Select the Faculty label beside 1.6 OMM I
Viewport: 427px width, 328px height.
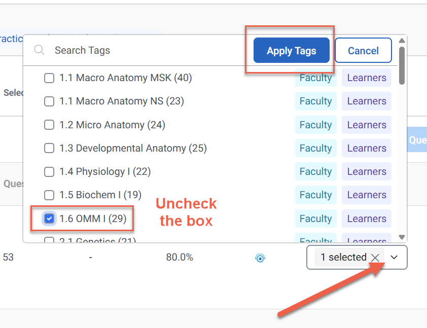click(x=315, y=219)
